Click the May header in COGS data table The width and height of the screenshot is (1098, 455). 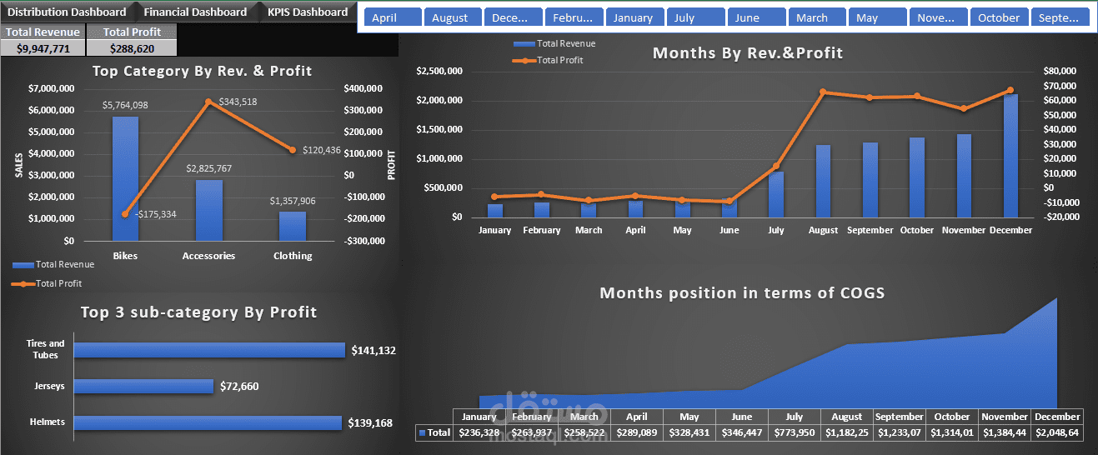tap(689, 417)
